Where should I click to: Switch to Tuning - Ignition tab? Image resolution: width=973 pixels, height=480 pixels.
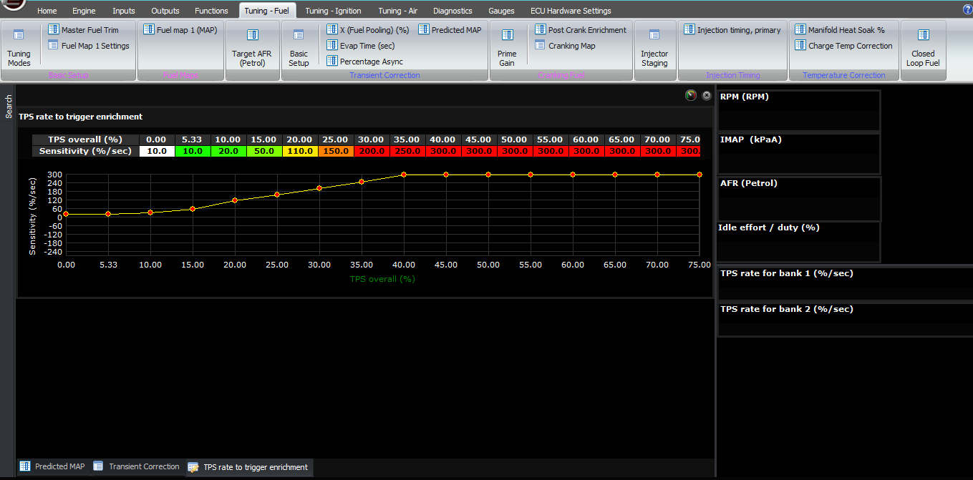click(333, 11)
